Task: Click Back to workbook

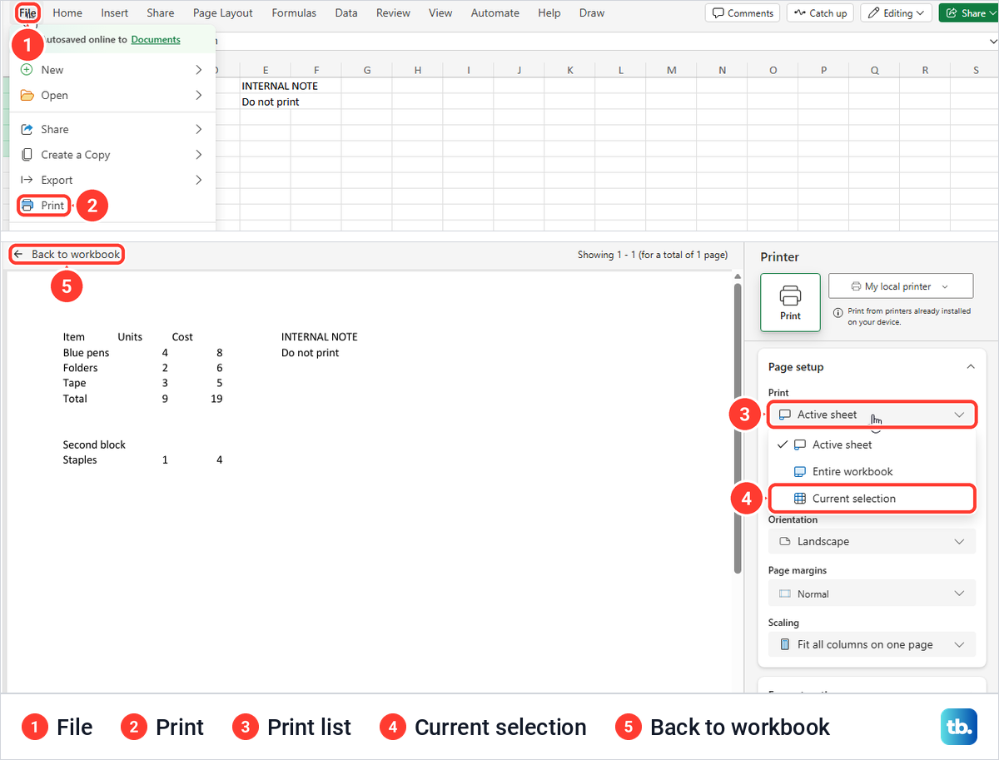Action: pos(67,255)
